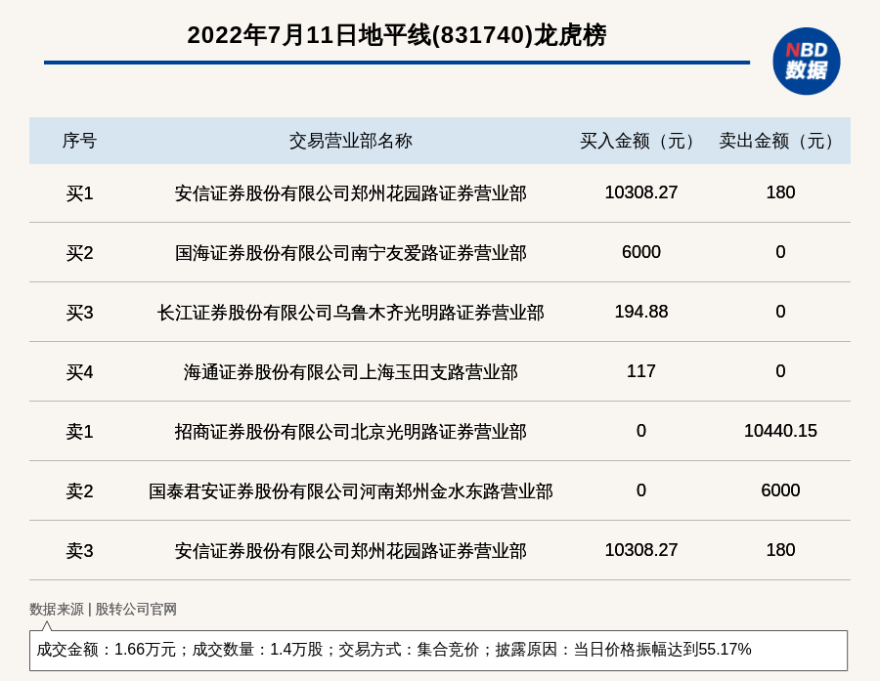Click sell amount 0 in the 买4 row

pyautogui.click(x=780, y=371)
